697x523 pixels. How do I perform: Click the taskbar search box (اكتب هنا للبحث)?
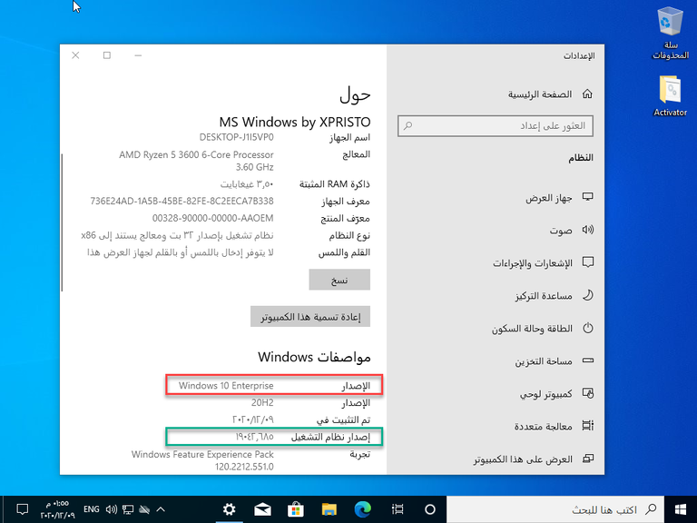pos(555,509)
